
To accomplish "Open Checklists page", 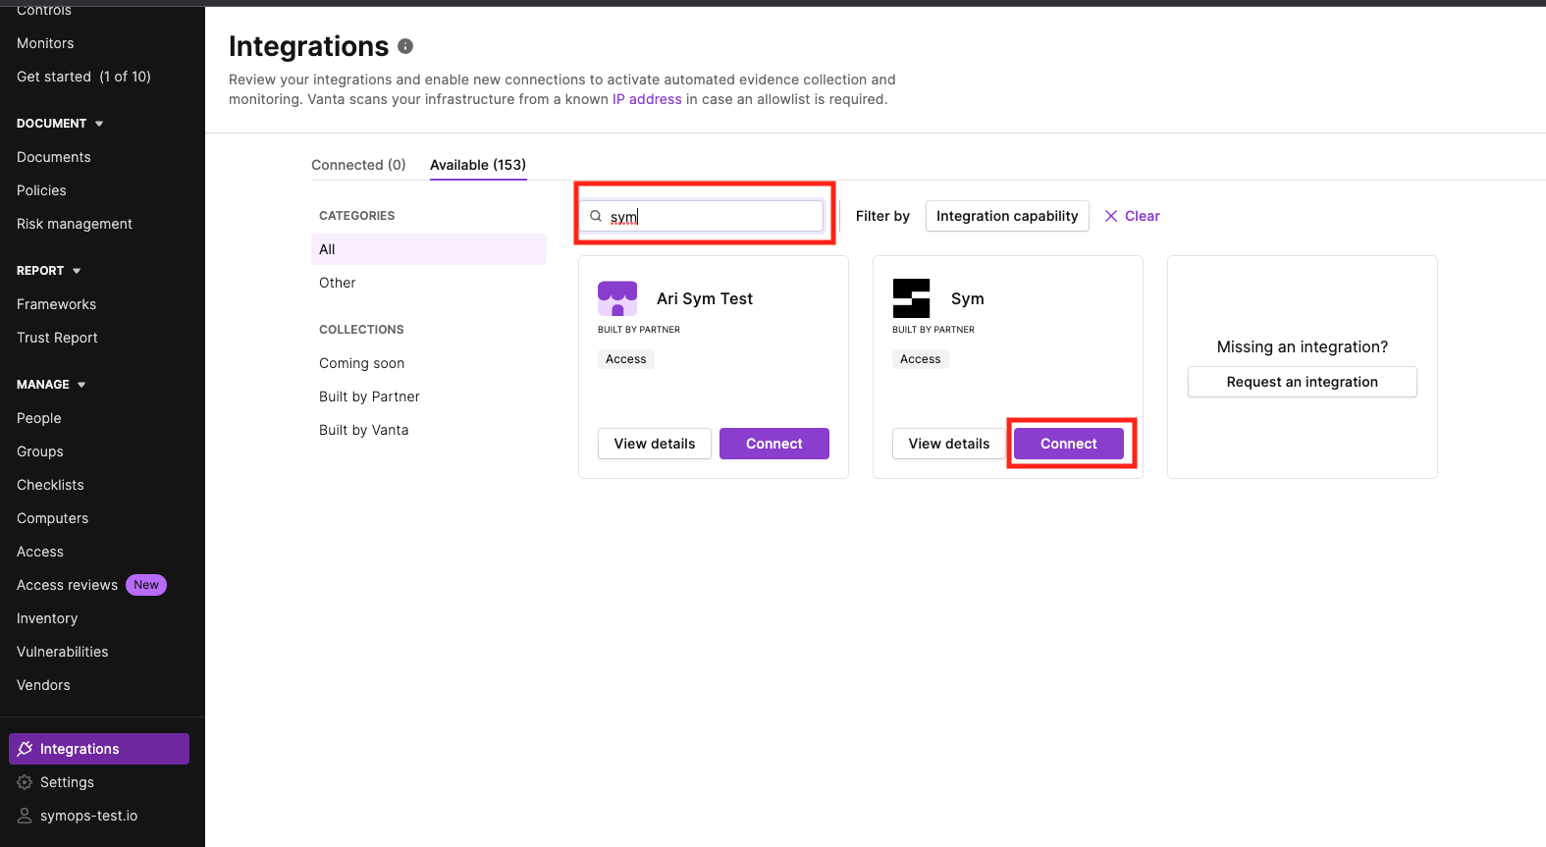I will 50,485.
